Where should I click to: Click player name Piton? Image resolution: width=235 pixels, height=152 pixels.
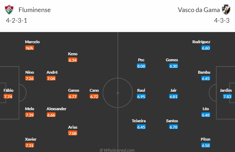tap(206, 139)
